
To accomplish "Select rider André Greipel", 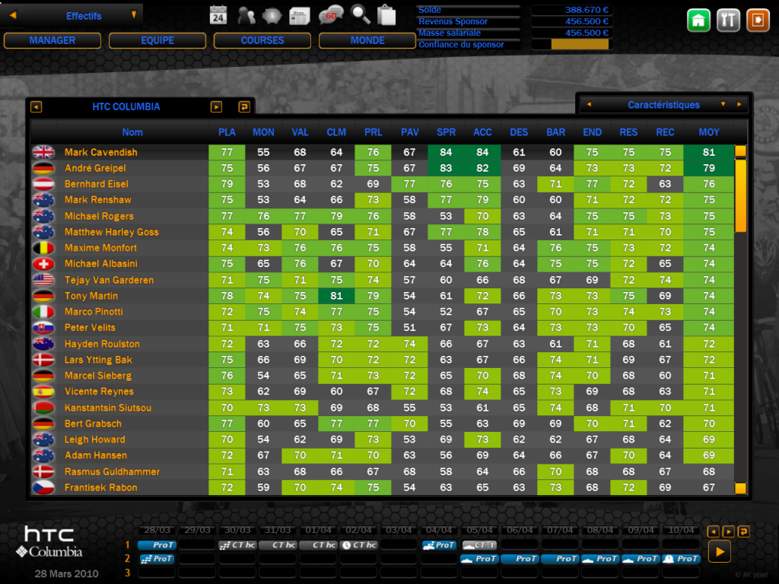I will 95,168.
